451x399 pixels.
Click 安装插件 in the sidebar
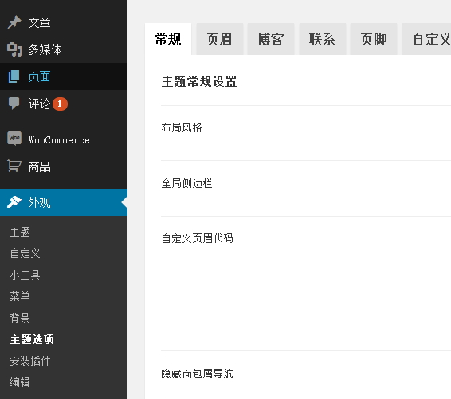pyautogui.click(x=30, y=361)
